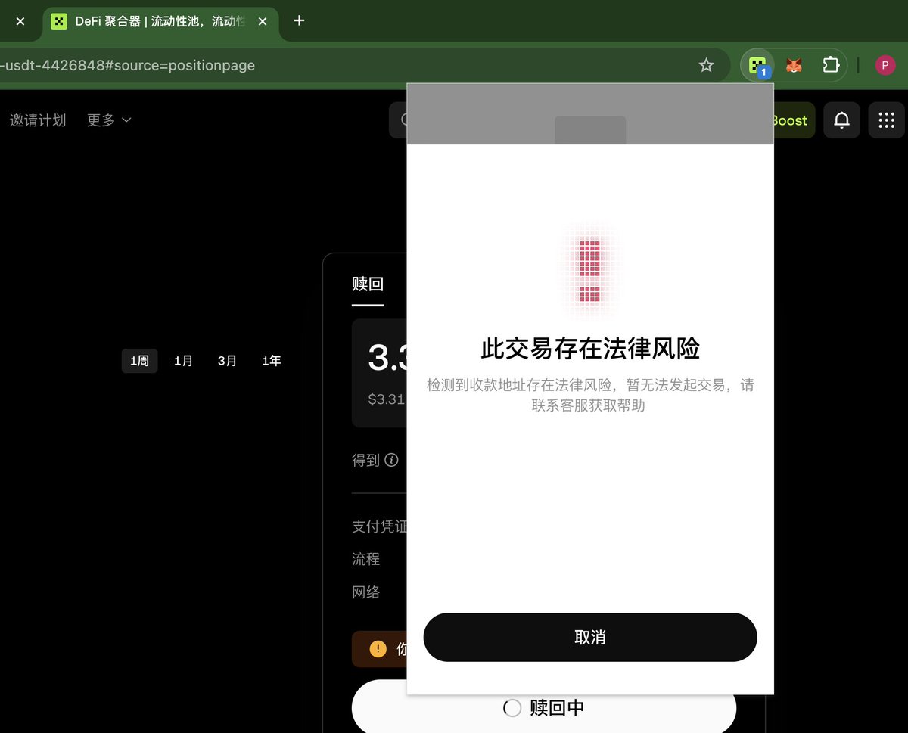Dismiss the legal risk dialog via 取消

tap(589, 637)
